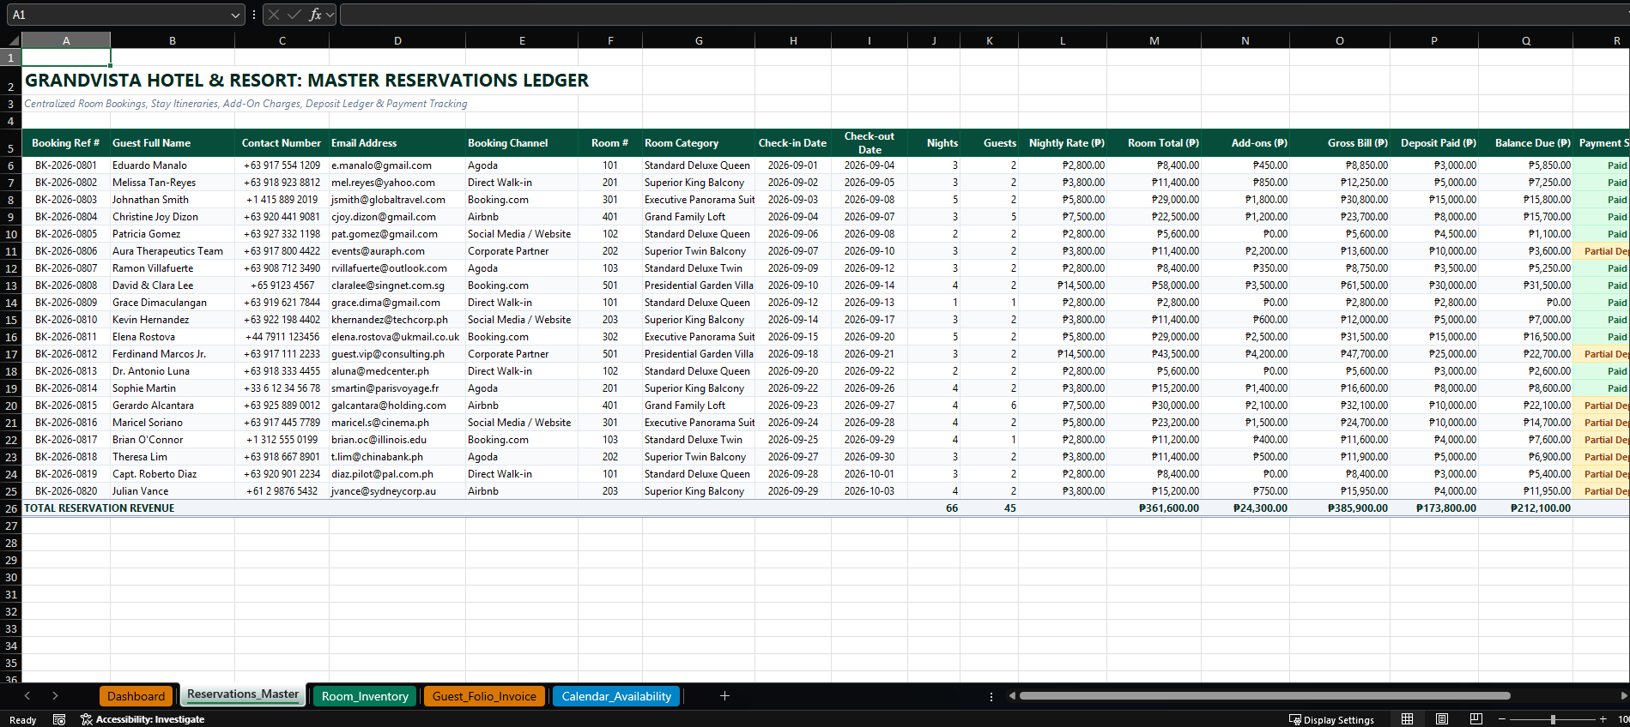Open the Calendar_Availability sheet tab
The width and height of the screenshot is (1630, 727).
616,696
